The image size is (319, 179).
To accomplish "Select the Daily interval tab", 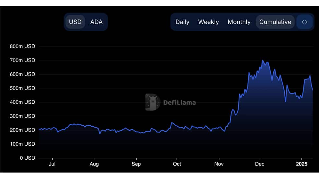I will point(182,22).
